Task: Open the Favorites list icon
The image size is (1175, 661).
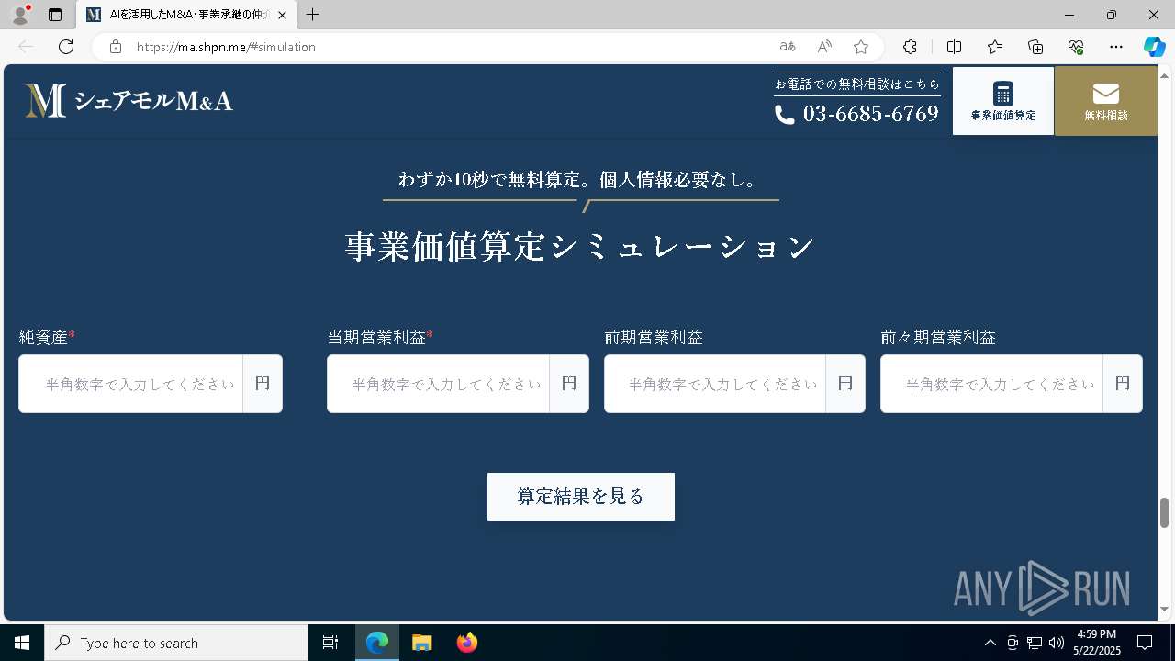Action: (x=995, y=47)
